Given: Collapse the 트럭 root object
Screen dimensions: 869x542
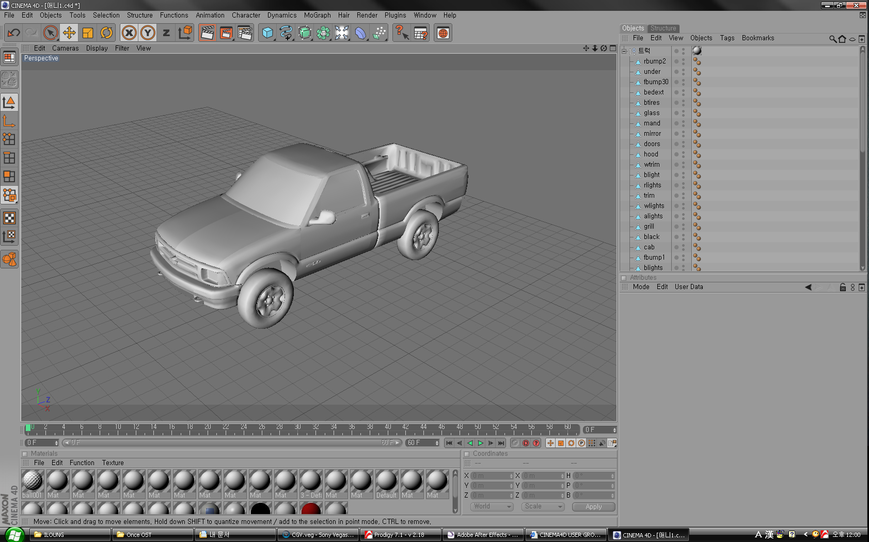Looking at the screenshot, I should pos(624,51).
